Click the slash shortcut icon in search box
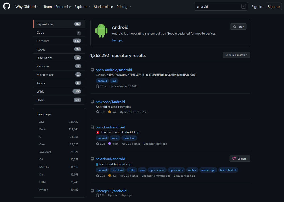284x202 pixels. coord(244,6)
